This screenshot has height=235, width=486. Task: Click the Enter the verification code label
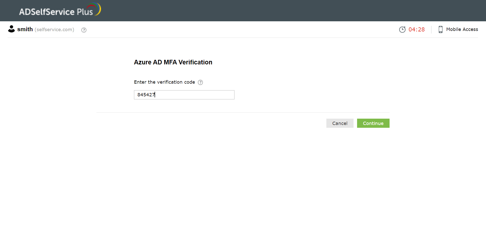click(x=164, y=82)
